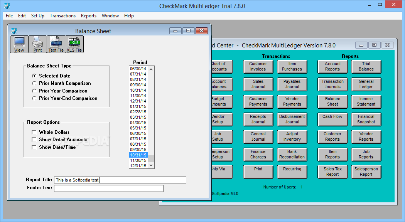The image size is (405, 222).
Task: Open the Help menu
Action: 129,16
